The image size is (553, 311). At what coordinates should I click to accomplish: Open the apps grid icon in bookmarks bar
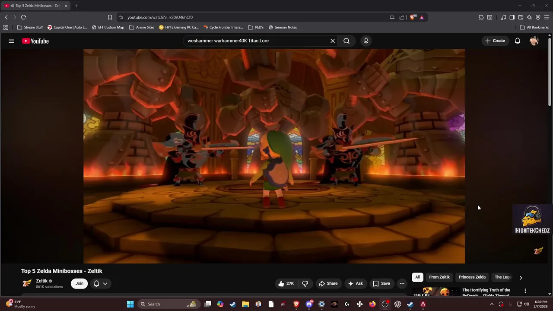6,27
